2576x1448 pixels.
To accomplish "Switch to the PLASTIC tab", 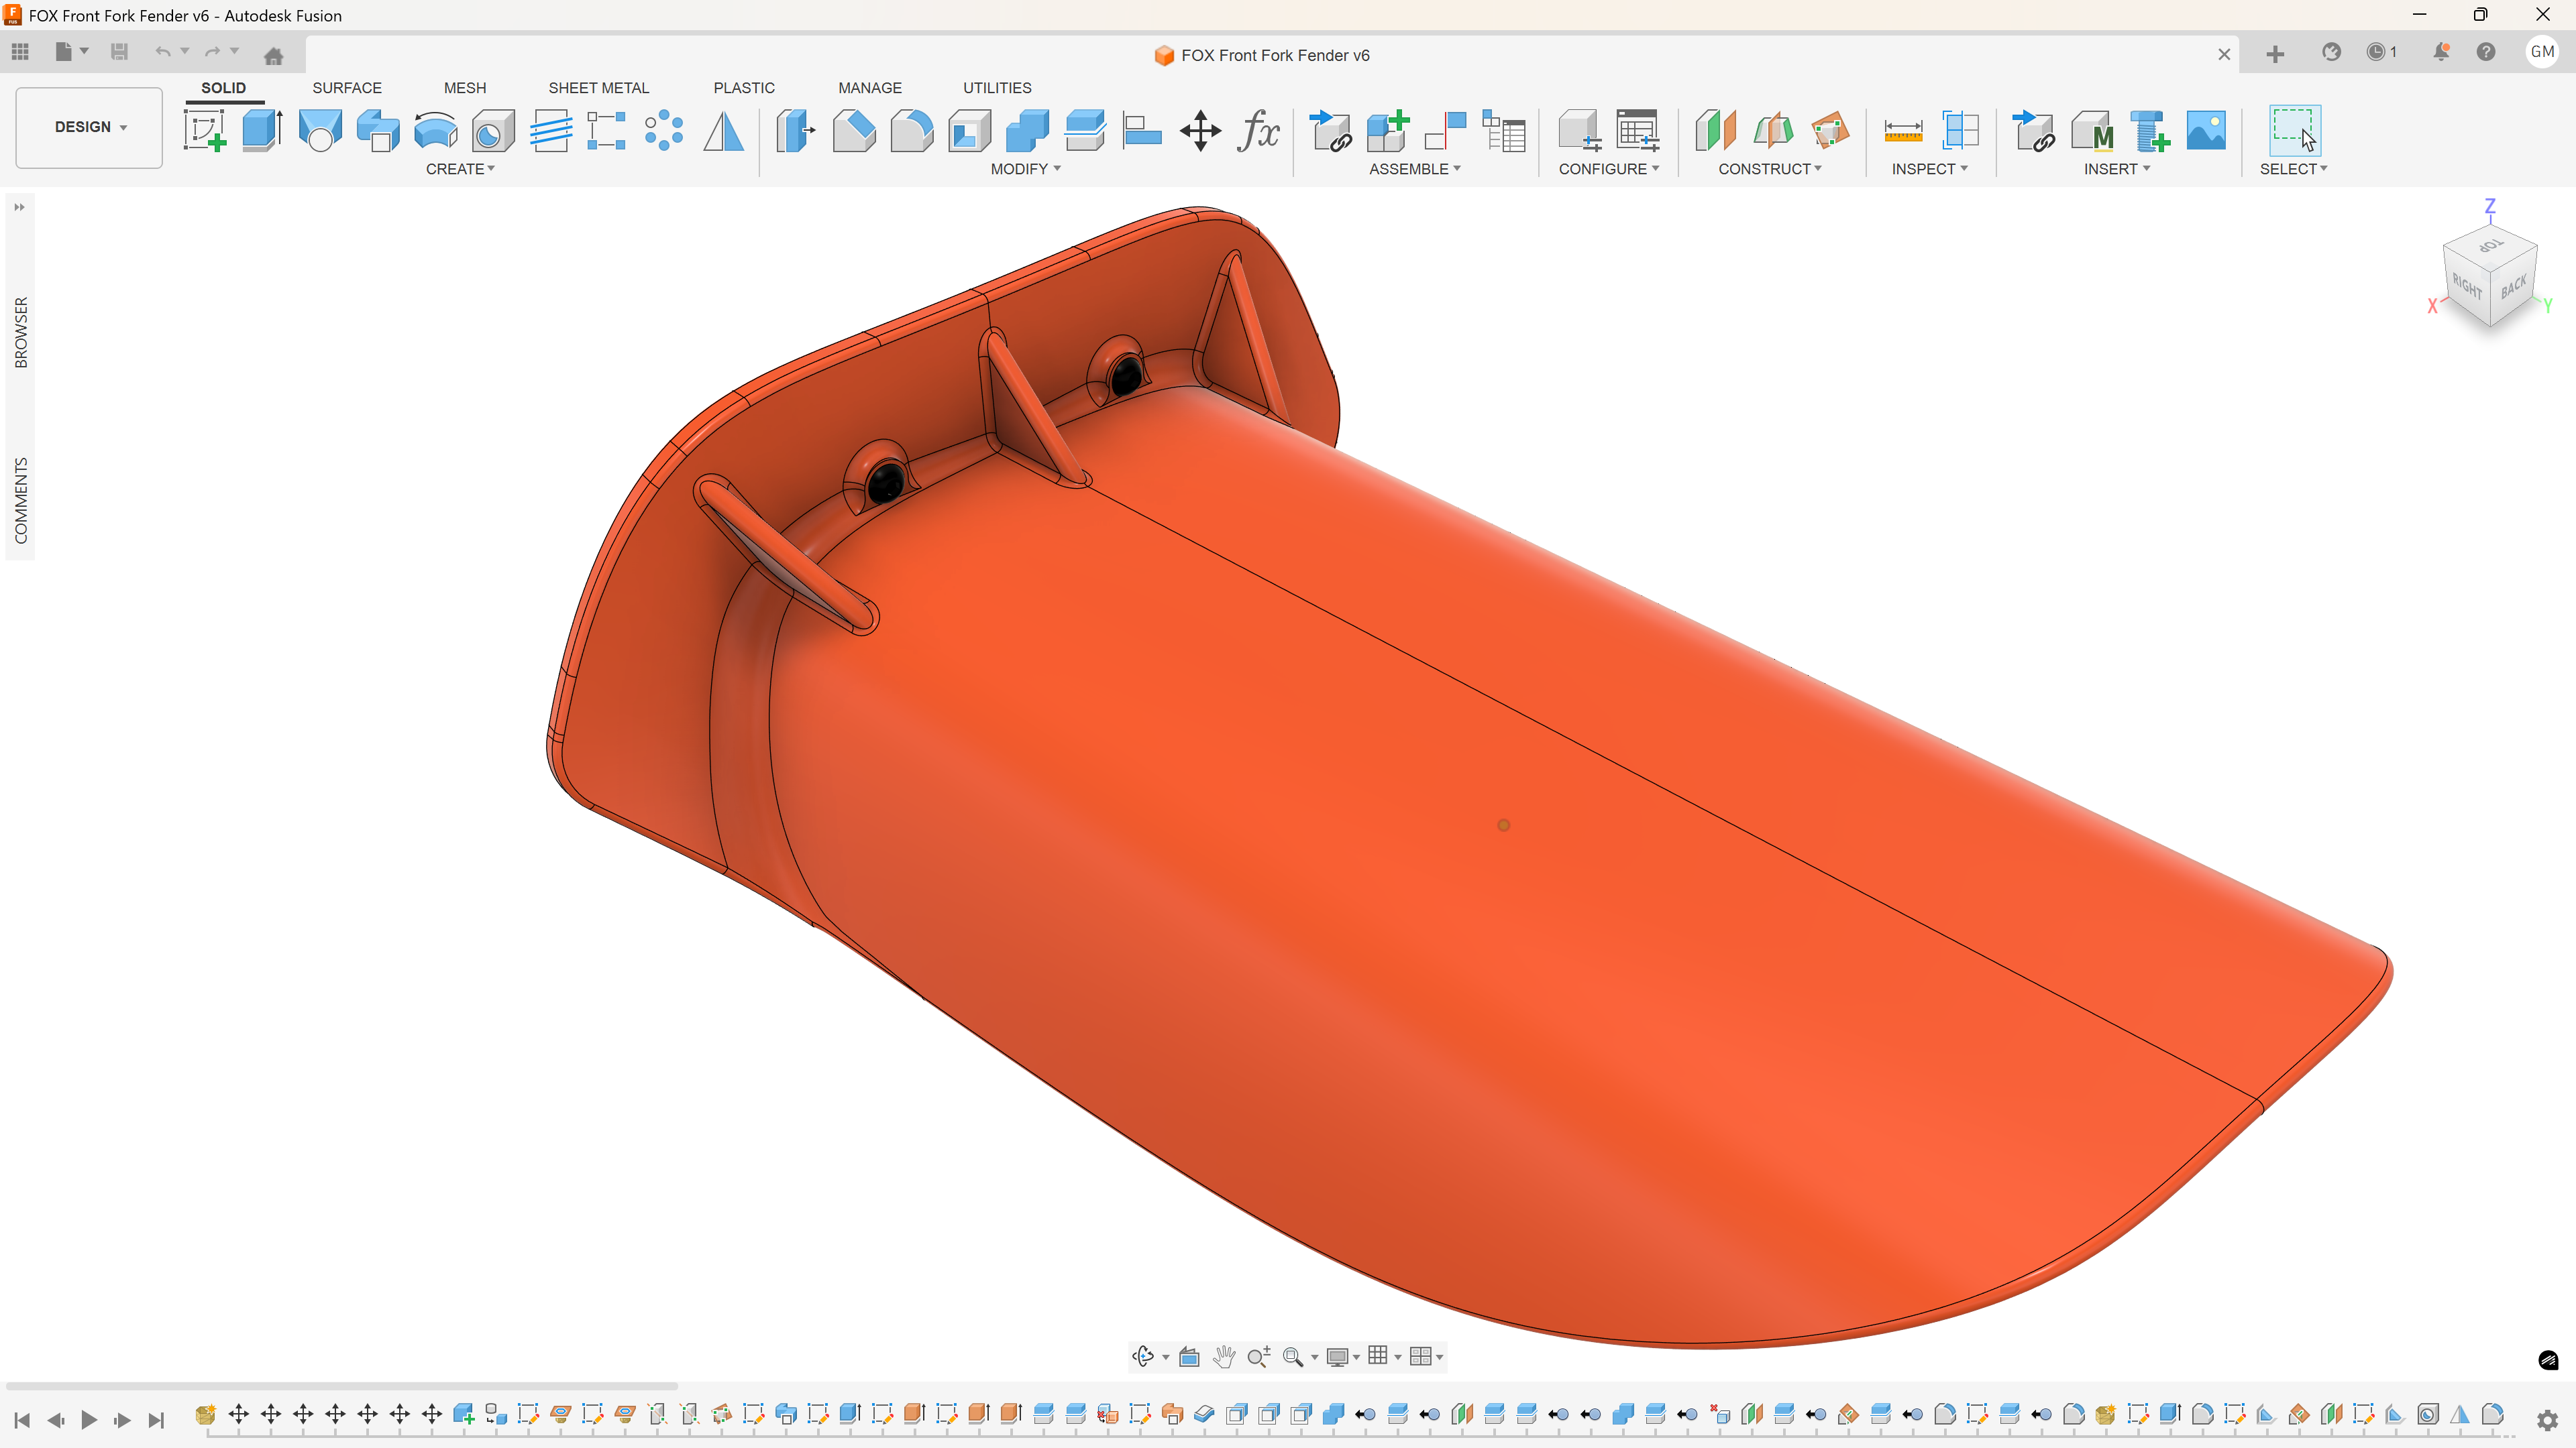I will click(x=744, y=88).
